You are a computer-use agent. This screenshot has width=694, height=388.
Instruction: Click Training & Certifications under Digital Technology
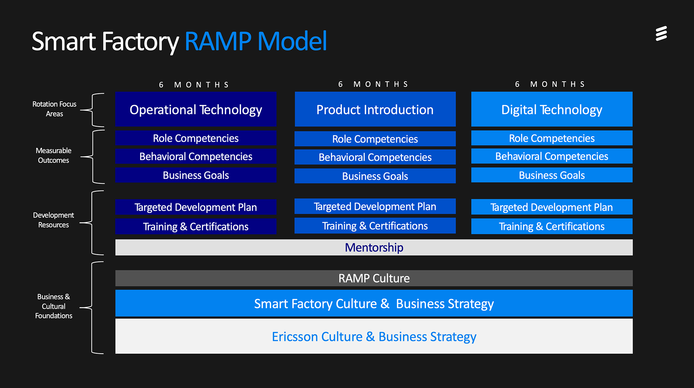(x=552, y=226)
